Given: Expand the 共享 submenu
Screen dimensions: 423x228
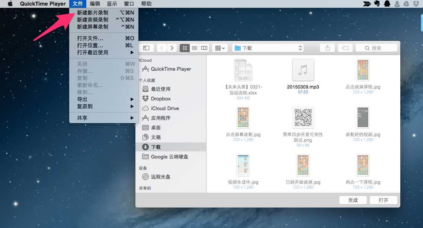Looking at the screenshot, I should (104, 118).
